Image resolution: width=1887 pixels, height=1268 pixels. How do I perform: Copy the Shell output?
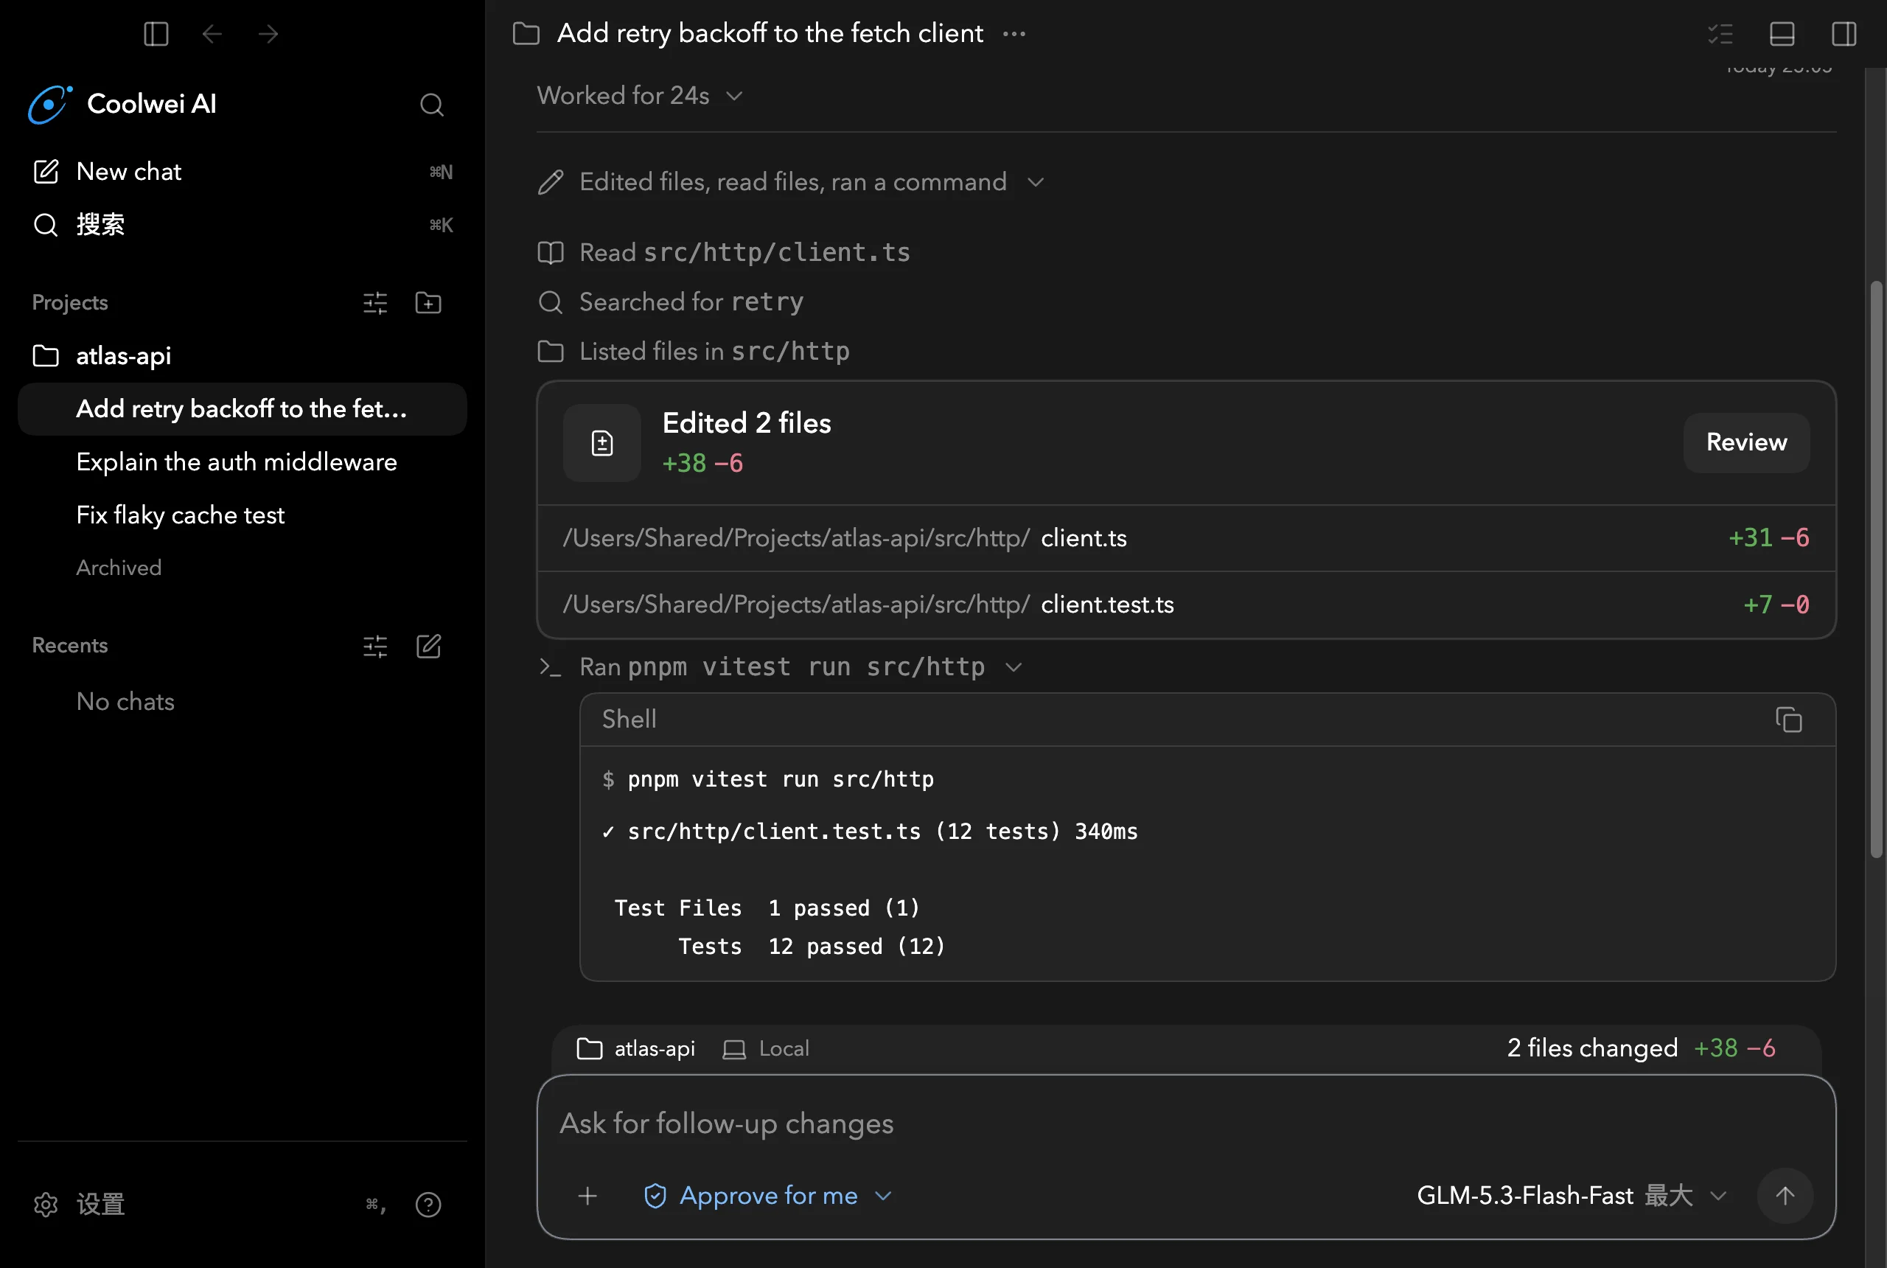1788,719
